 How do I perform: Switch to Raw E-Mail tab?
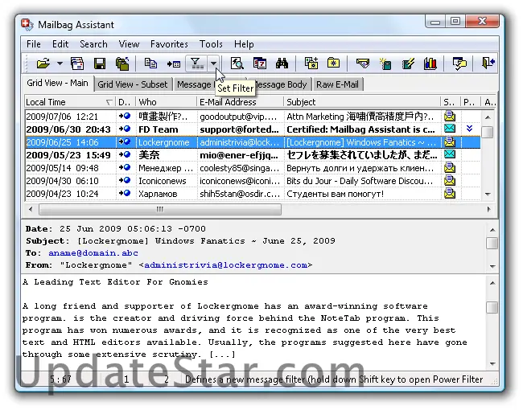(338, 84)
